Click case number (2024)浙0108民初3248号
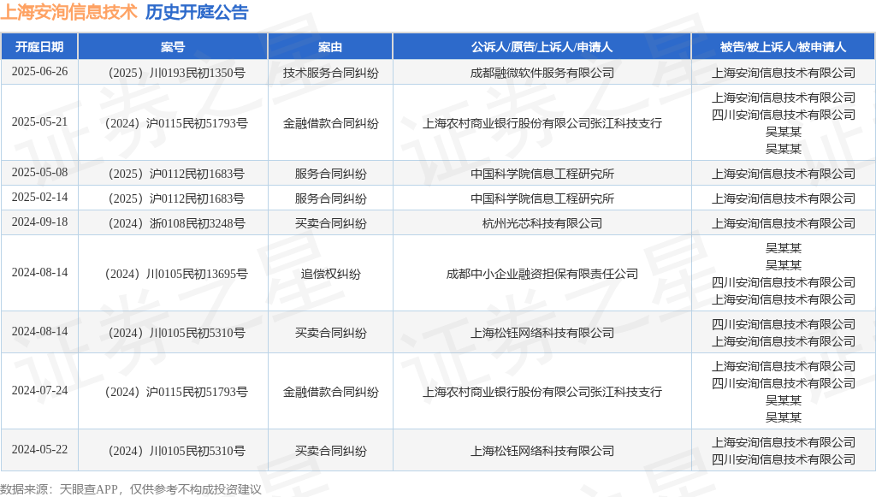The image size is (876, 497). click(x=176, y=223)
